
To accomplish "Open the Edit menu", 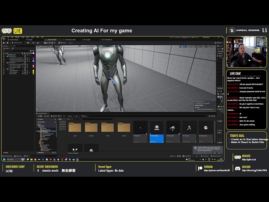I will (x=12, y=37).
